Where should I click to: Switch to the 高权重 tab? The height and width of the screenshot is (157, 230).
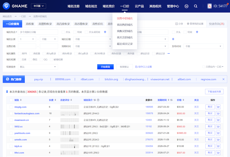(x=30, y=24)
